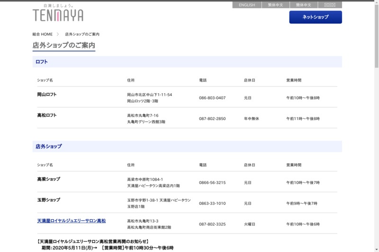Click phone number 087-802-2850
Viewport: 379px width, 252px height.
[x=212, y=119]
